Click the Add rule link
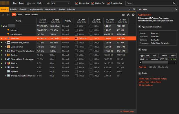Viewport: 179px width, 114px height. click(x=142, y=67)
